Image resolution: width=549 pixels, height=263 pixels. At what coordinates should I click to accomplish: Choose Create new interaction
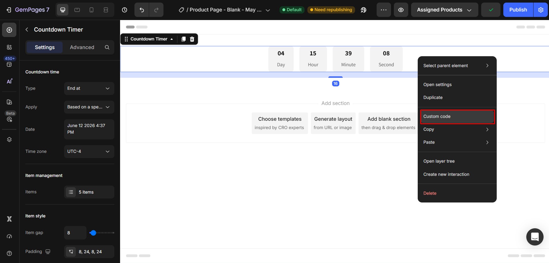(x=457, y=174)
